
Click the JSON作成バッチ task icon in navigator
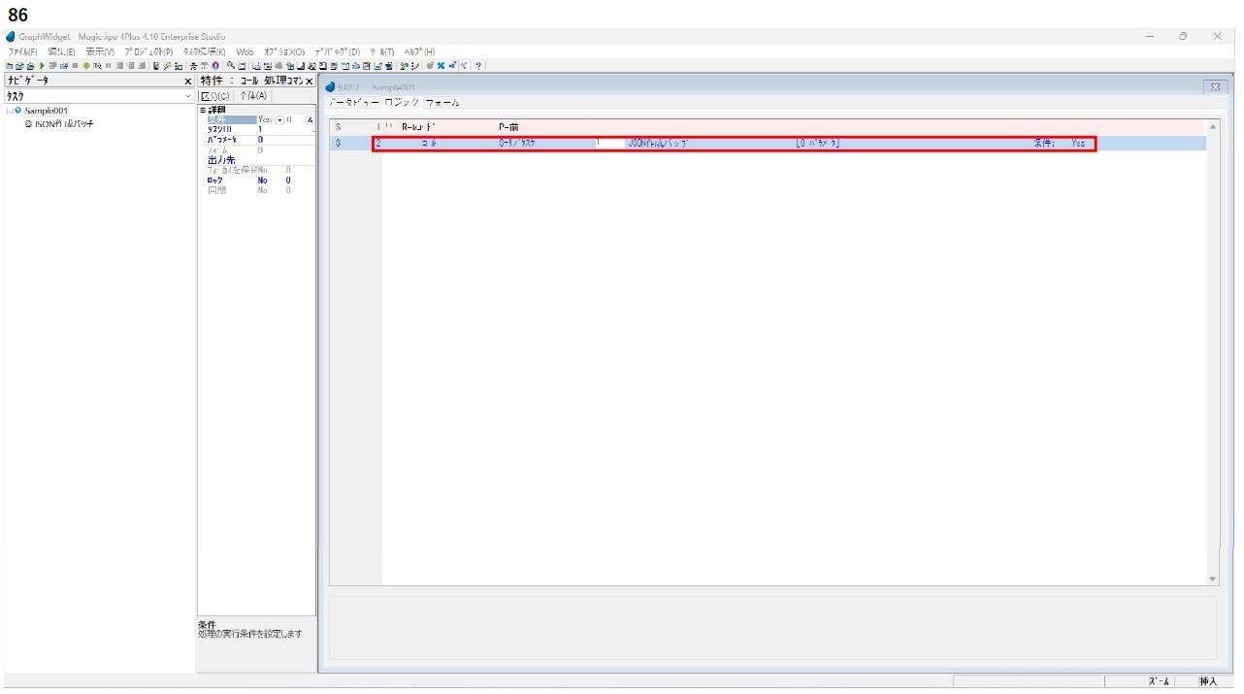(x=29, y=124)
